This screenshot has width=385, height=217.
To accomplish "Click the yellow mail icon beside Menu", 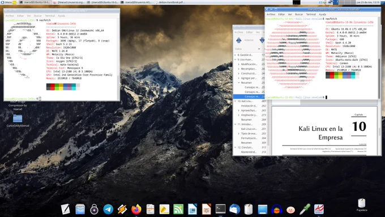I will click(15, 2).
